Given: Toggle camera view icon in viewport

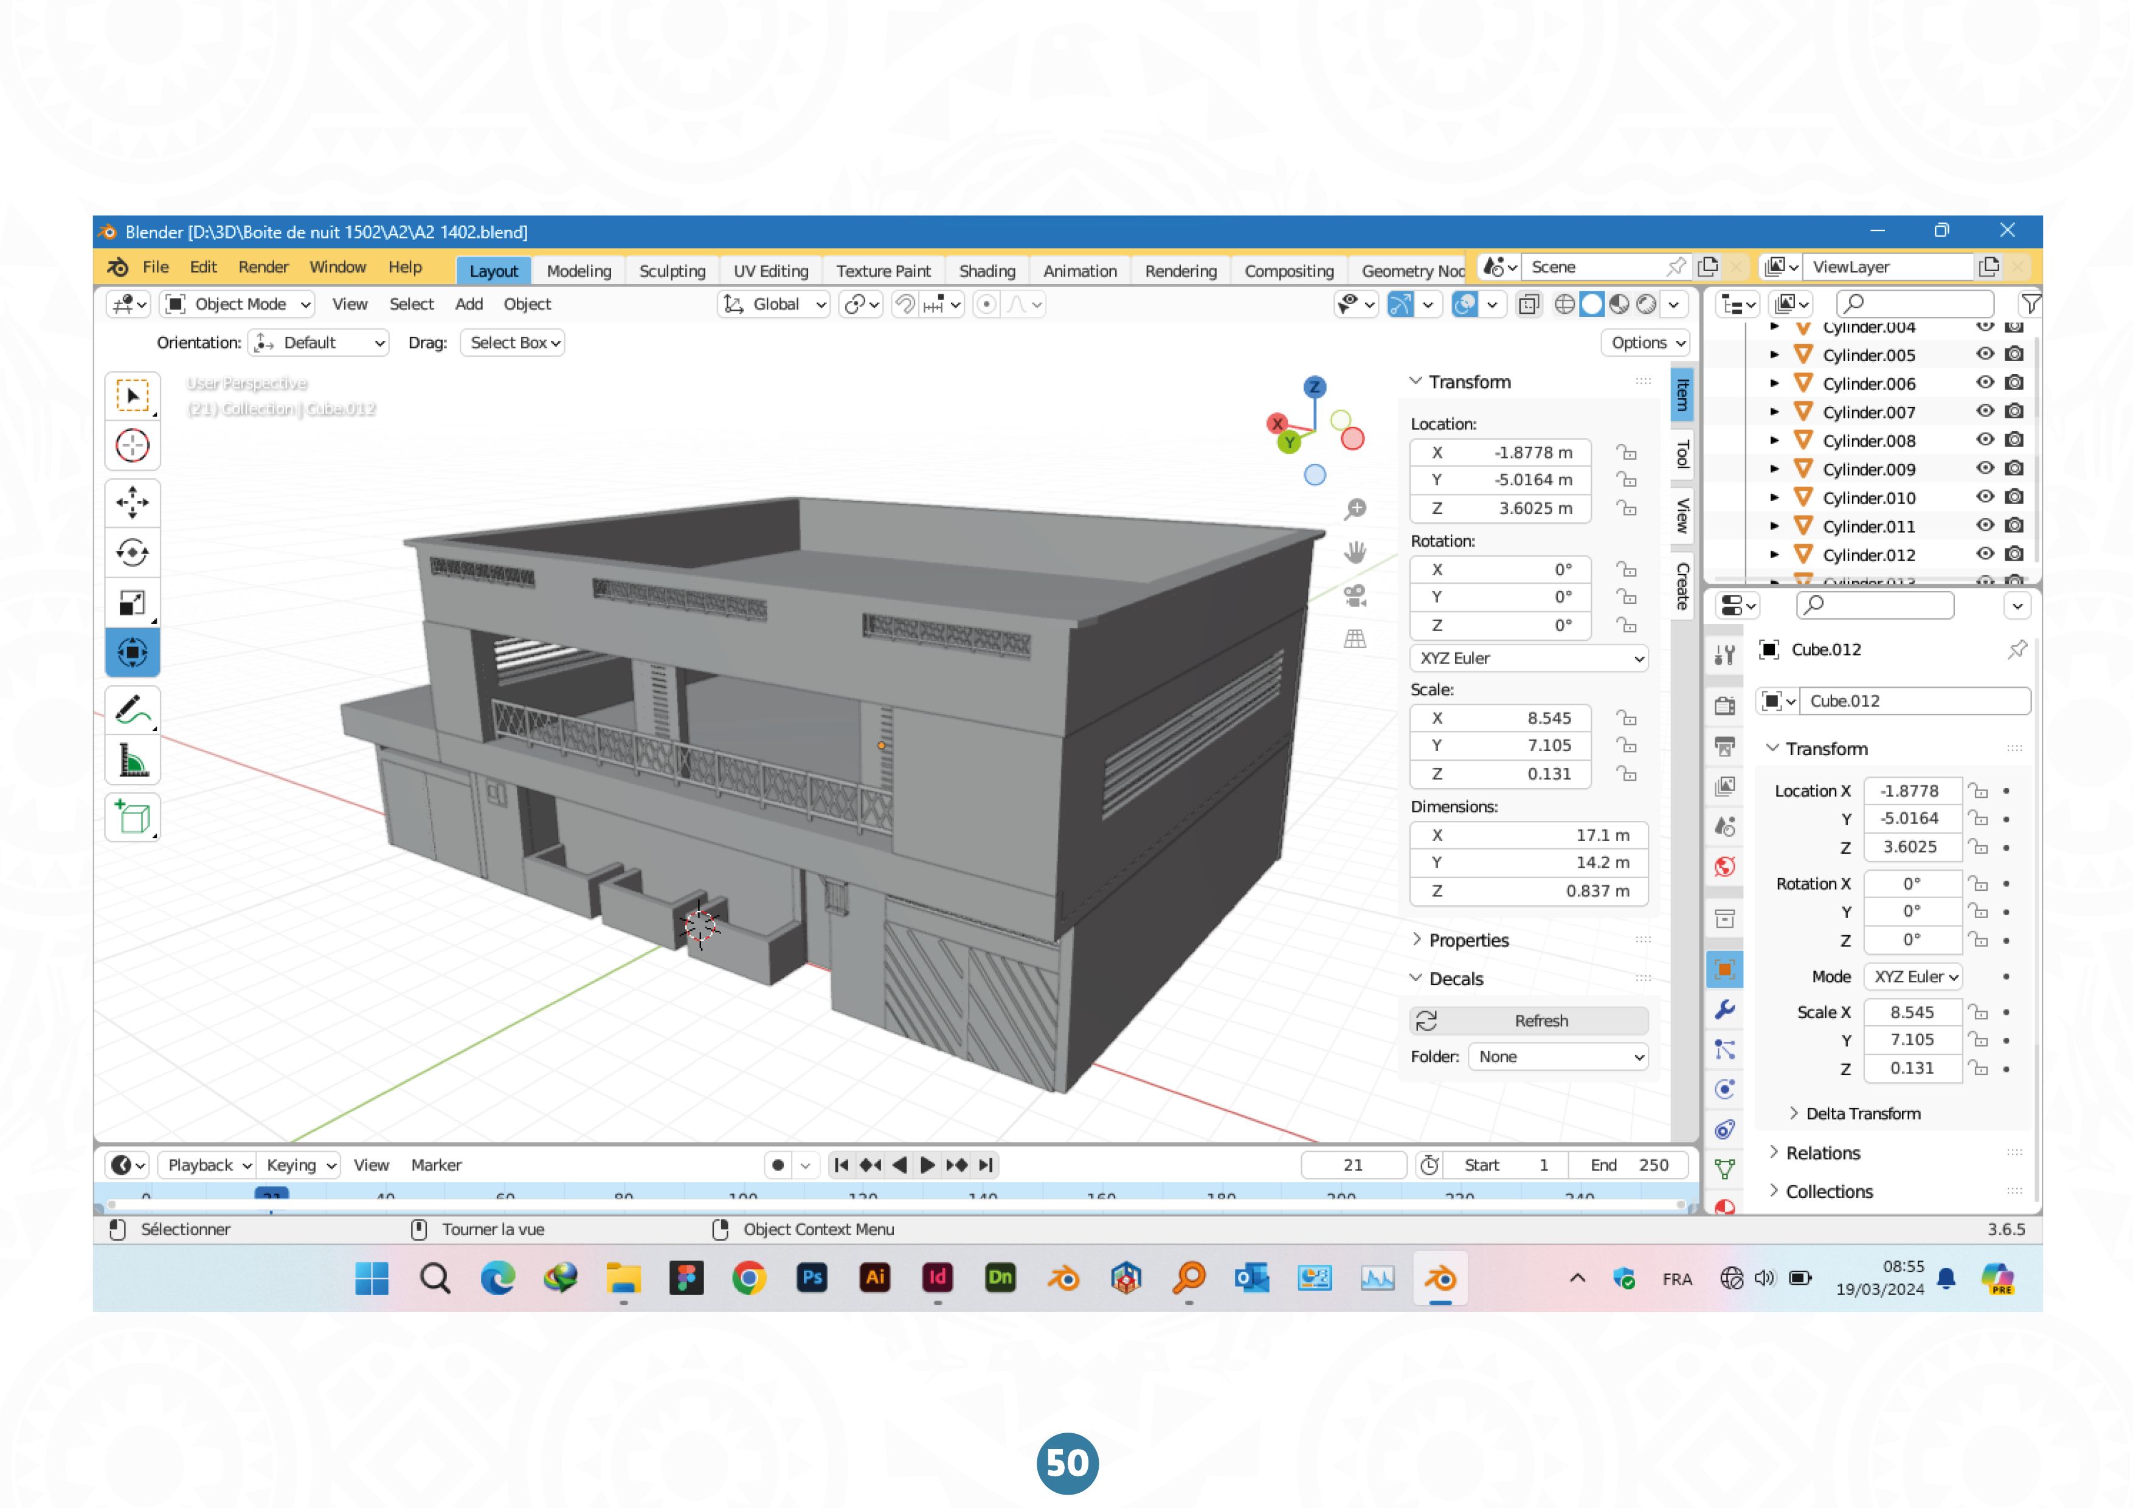Looking at the screenshot, I should 1355,597.
